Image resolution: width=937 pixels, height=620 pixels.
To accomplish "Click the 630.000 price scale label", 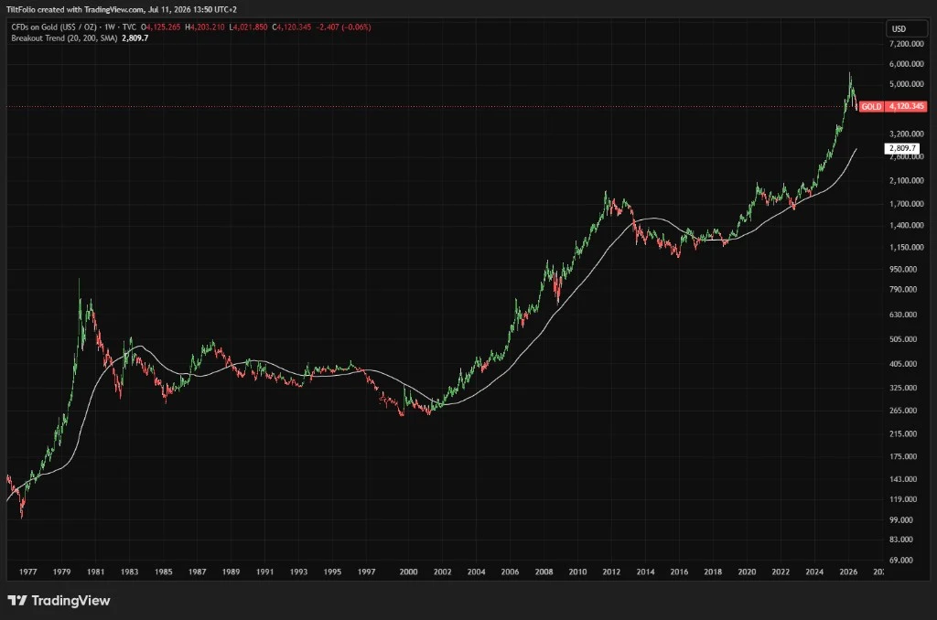I will click(903, 315).
